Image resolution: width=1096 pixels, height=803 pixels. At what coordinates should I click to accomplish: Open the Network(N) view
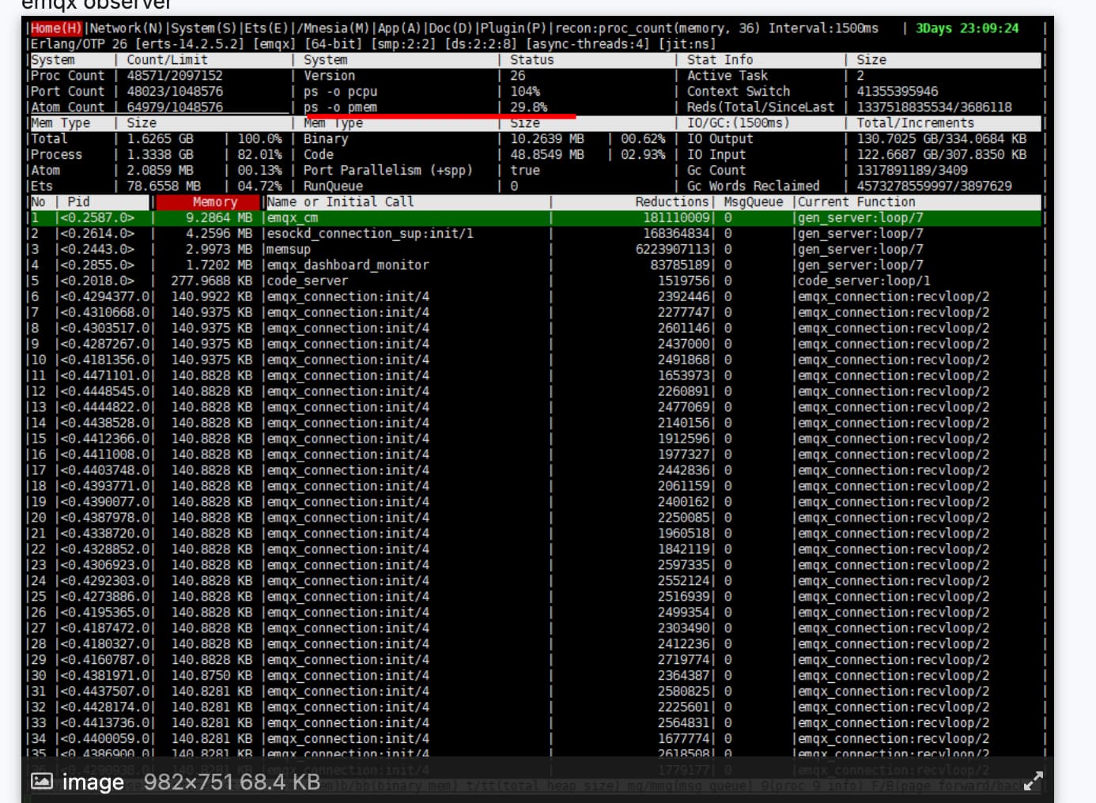(126, 28)
